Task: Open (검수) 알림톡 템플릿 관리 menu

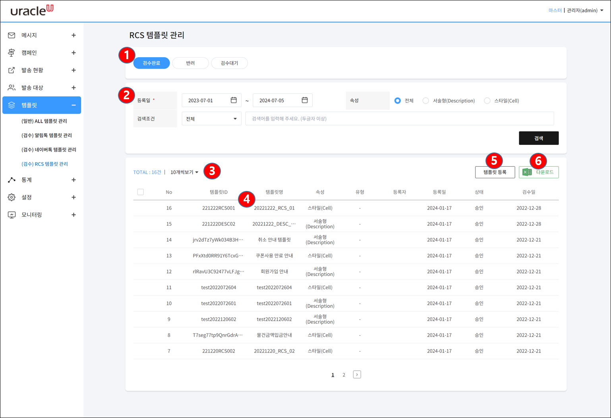Action: [x=46, y=135]
